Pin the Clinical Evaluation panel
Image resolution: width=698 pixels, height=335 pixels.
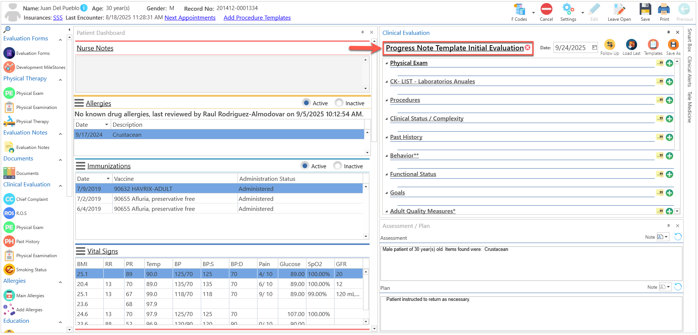[668, 32]
